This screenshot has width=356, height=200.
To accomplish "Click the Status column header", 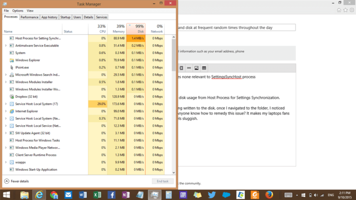I will [75, 29].
